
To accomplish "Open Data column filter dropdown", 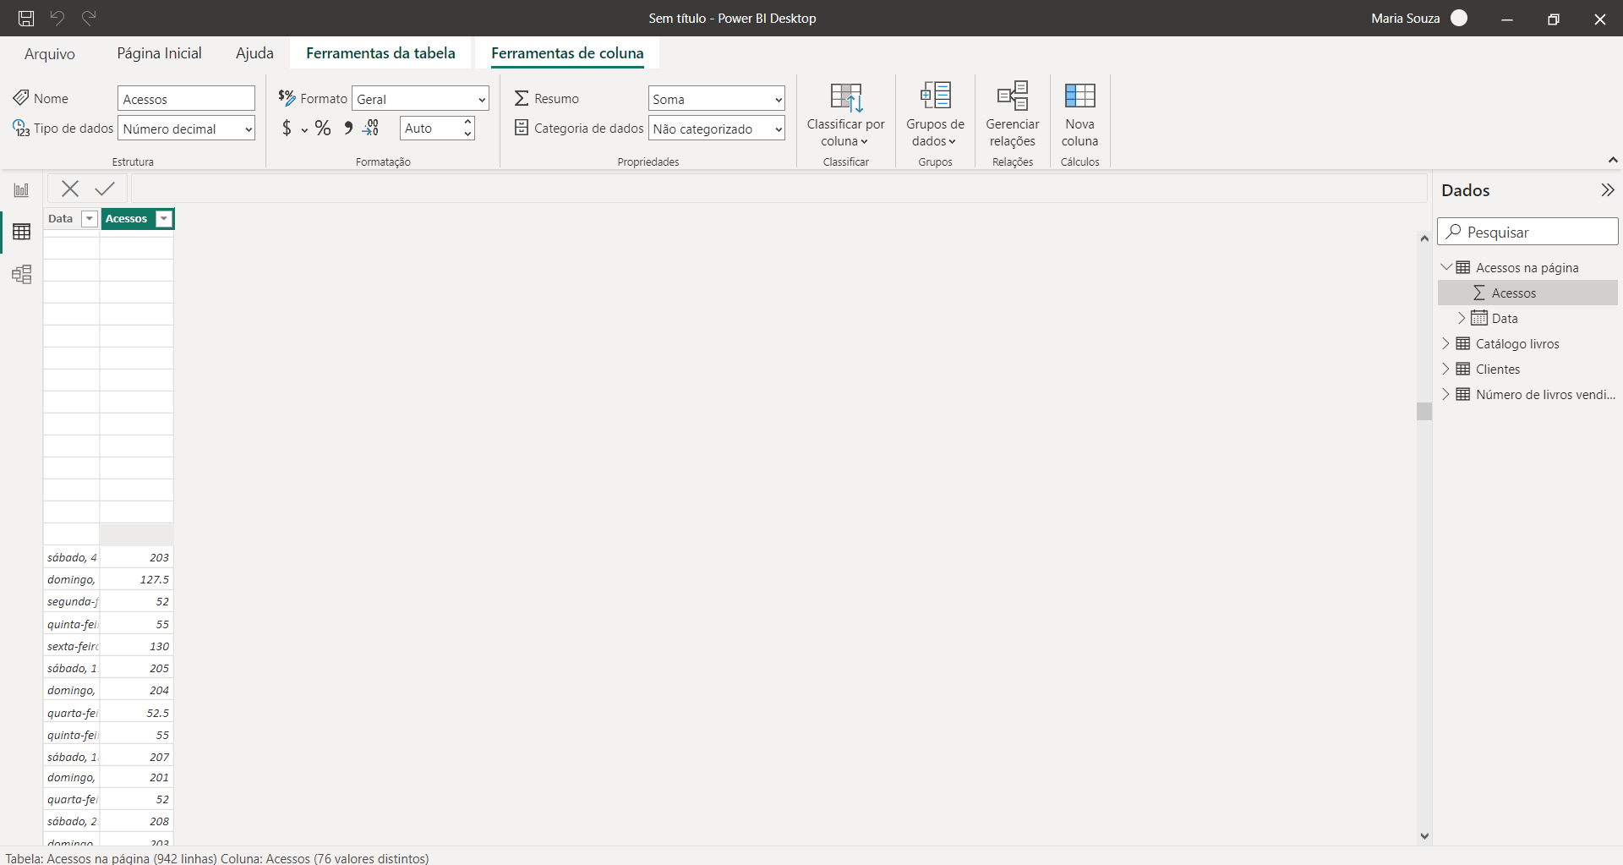I will pyautogui.click(x=89, y=219).
